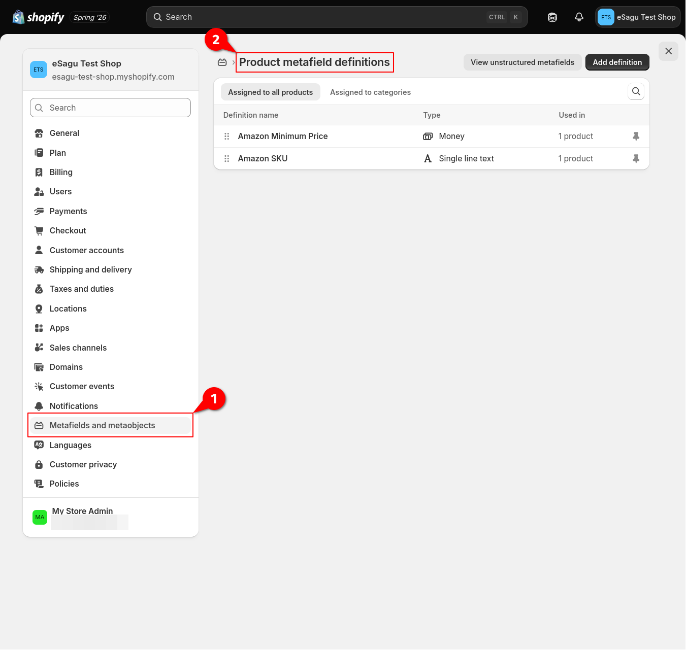Click the settings sidebar Search field
Image resolution: width=686 pixels, height=650 pixels.
110,108
